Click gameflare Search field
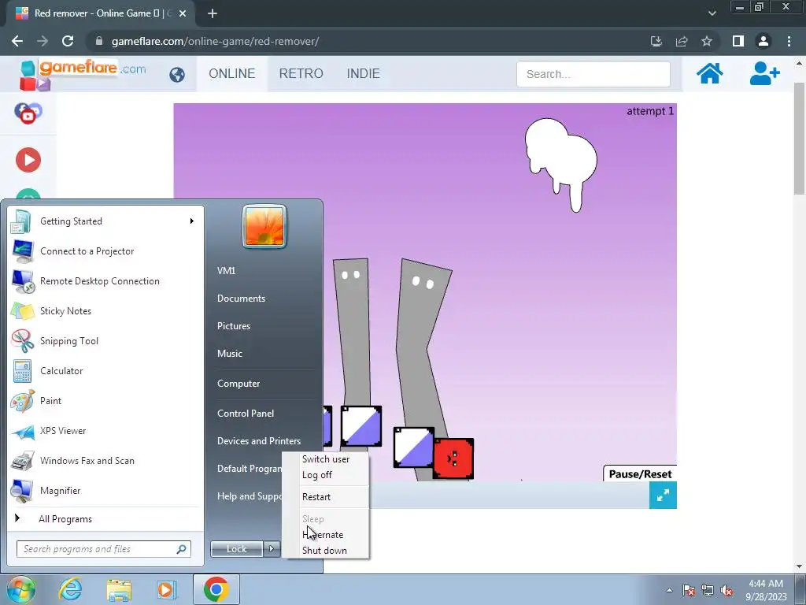Image resolution: width=806 pixels, height=605 pixels. point(593,74)
